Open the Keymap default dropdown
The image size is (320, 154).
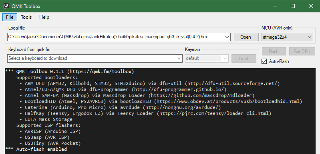coord(207,59)
